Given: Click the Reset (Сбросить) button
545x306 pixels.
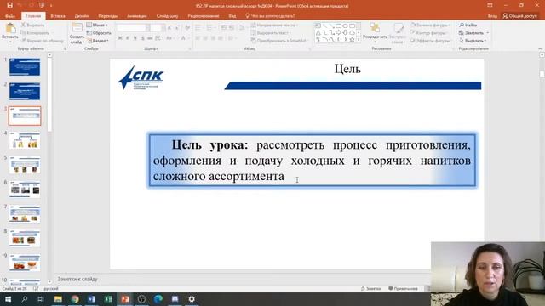Looking at the screenshot, I should point(99,33).
